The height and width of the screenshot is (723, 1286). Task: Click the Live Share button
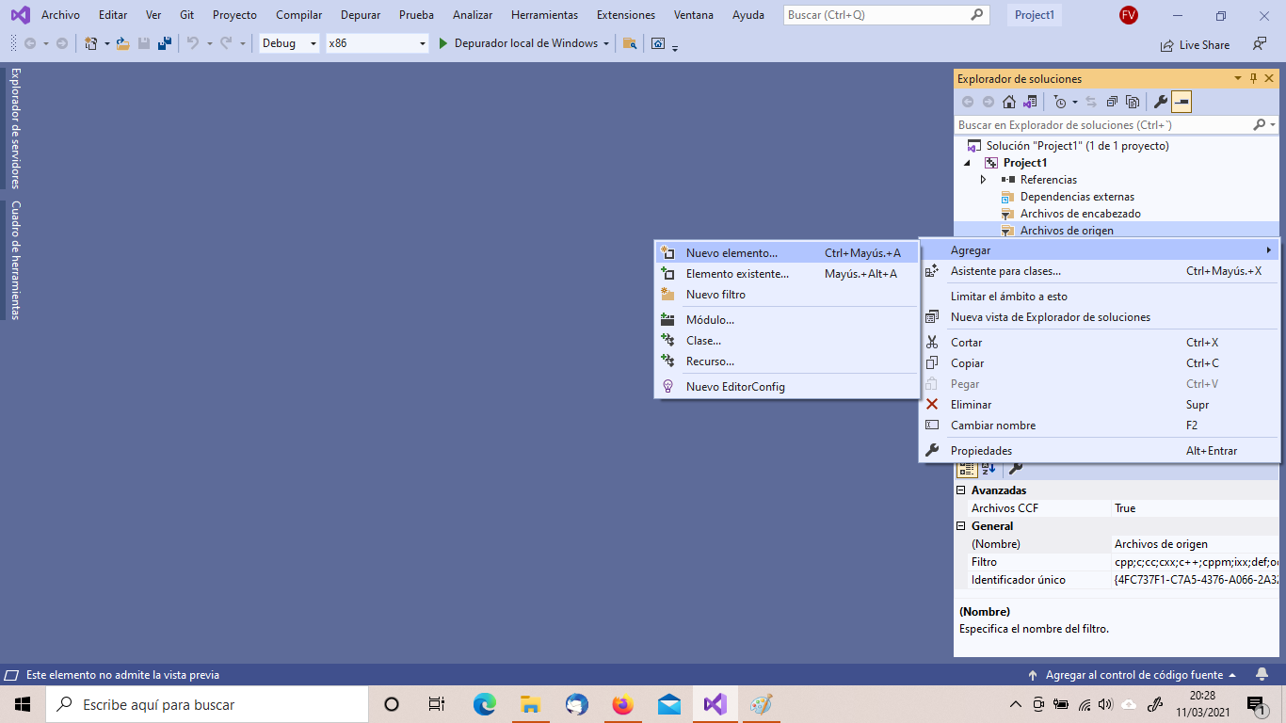[x=1195, y=44]
